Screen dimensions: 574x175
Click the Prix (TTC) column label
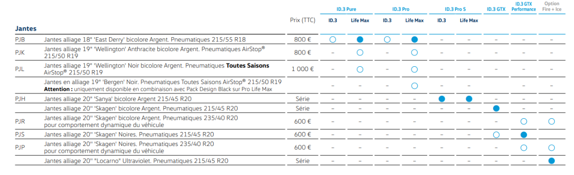click(x=303, y=20)
